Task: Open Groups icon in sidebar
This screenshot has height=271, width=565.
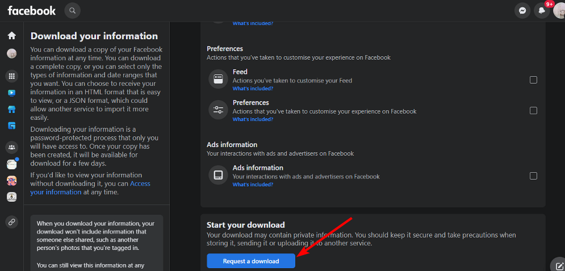Action: pos(12,147)
